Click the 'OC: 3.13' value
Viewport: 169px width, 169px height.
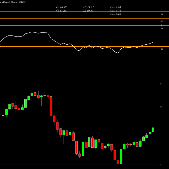click(116, 7)
